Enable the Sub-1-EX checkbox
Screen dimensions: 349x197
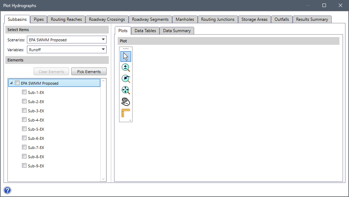tap(24, 92)
